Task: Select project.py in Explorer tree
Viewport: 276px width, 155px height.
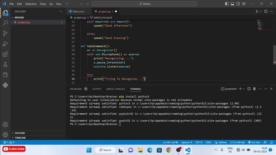Action: [x=38, y=22]
